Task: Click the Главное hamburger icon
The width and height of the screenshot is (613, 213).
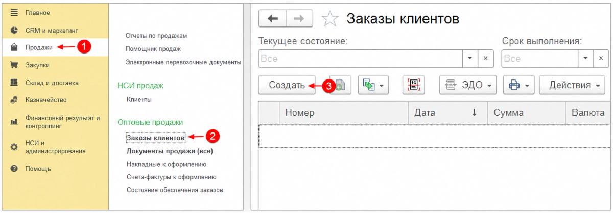Action: tap(14, 12)
